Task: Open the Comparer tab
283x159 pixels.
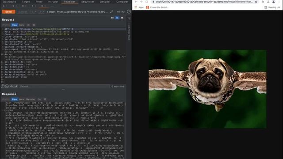Action: [x=122, y=2]
